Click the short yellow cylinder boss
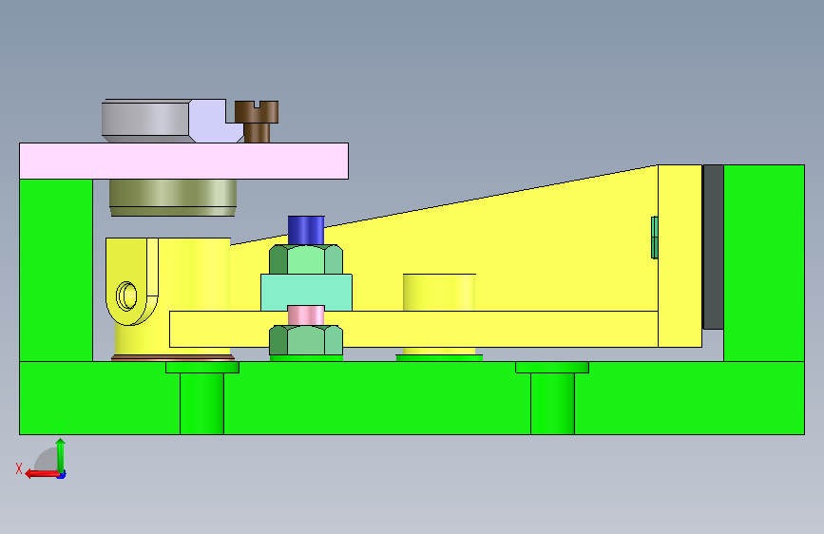824x534 pixels. [439, 293]
